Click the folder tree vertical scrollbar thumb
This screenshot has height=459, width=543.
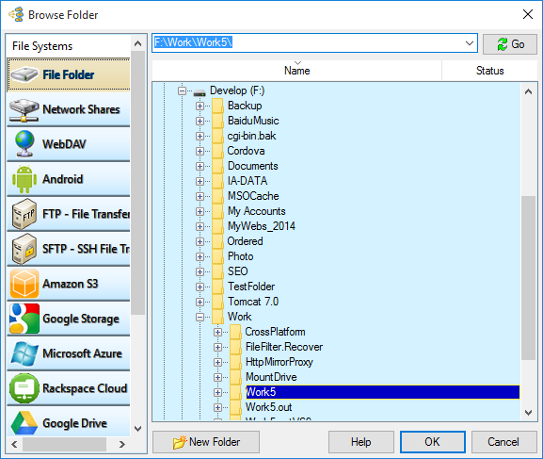click(x=528, y=278)
